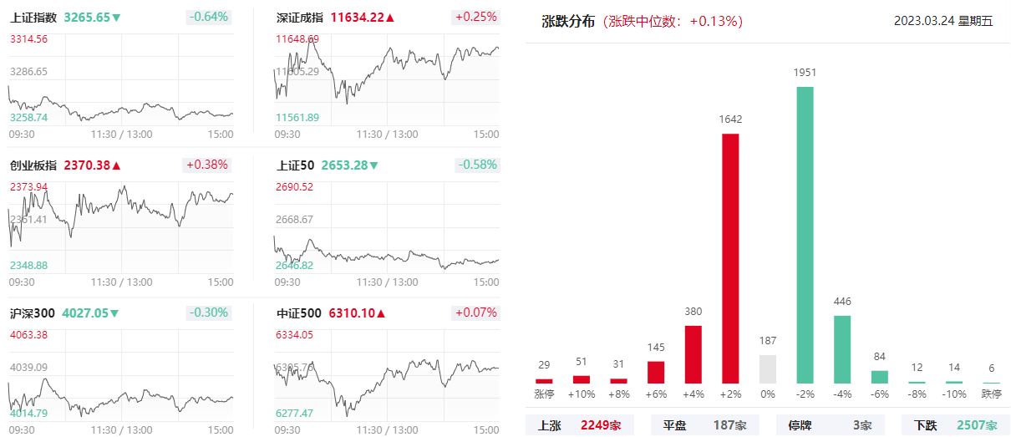1011x437 pixels.
Task: Open the 创业板指 index title
Action: click(x=33, y=165)
